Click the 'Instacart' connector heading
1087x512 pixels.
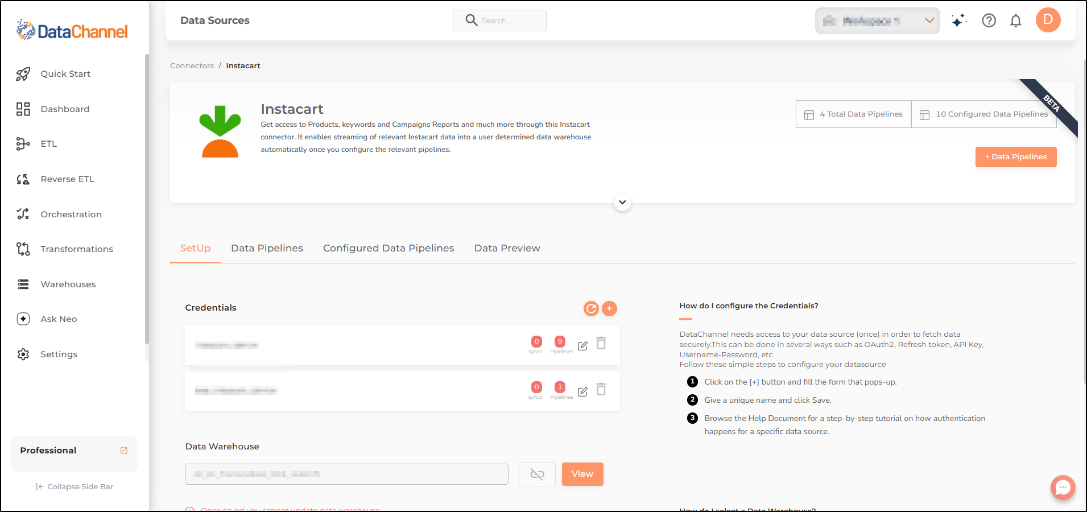click(292, 109)
